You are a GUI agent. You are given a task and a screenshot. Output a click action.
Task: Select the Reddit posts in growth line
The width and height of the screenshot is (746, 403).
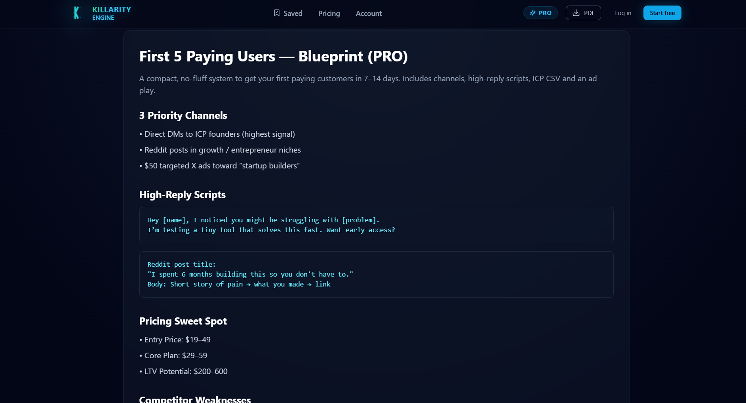point(220,150)
